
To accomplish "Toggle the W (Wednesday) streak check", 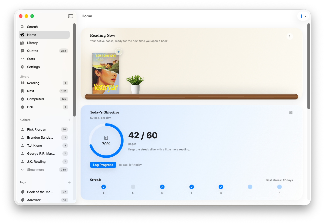I will click(221, 187).
